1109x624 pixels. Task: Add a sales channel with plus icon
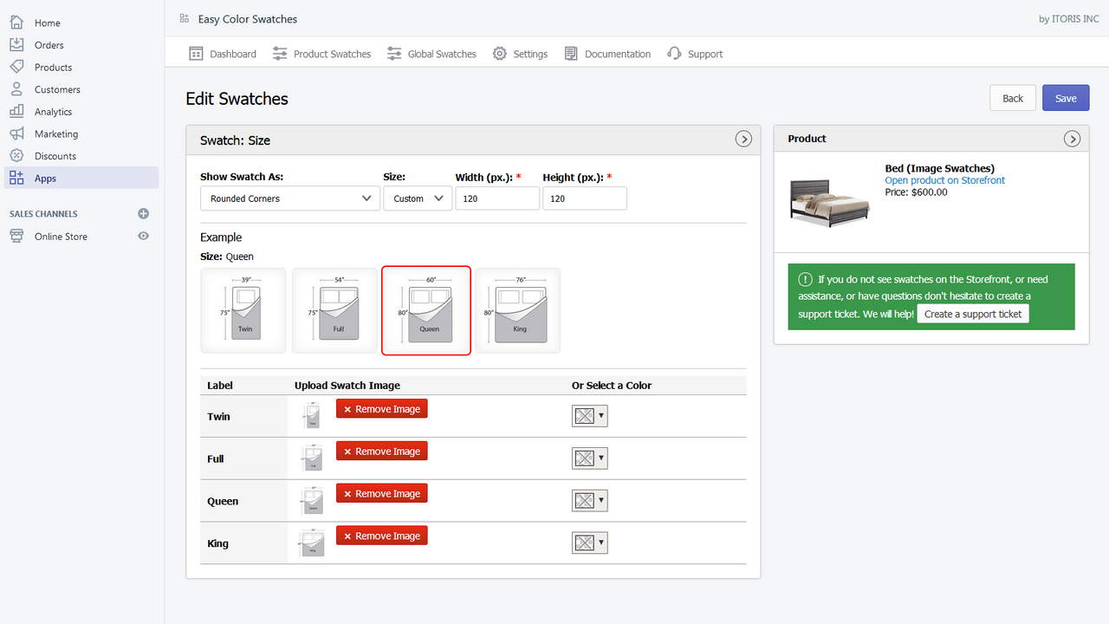point(144,213)
